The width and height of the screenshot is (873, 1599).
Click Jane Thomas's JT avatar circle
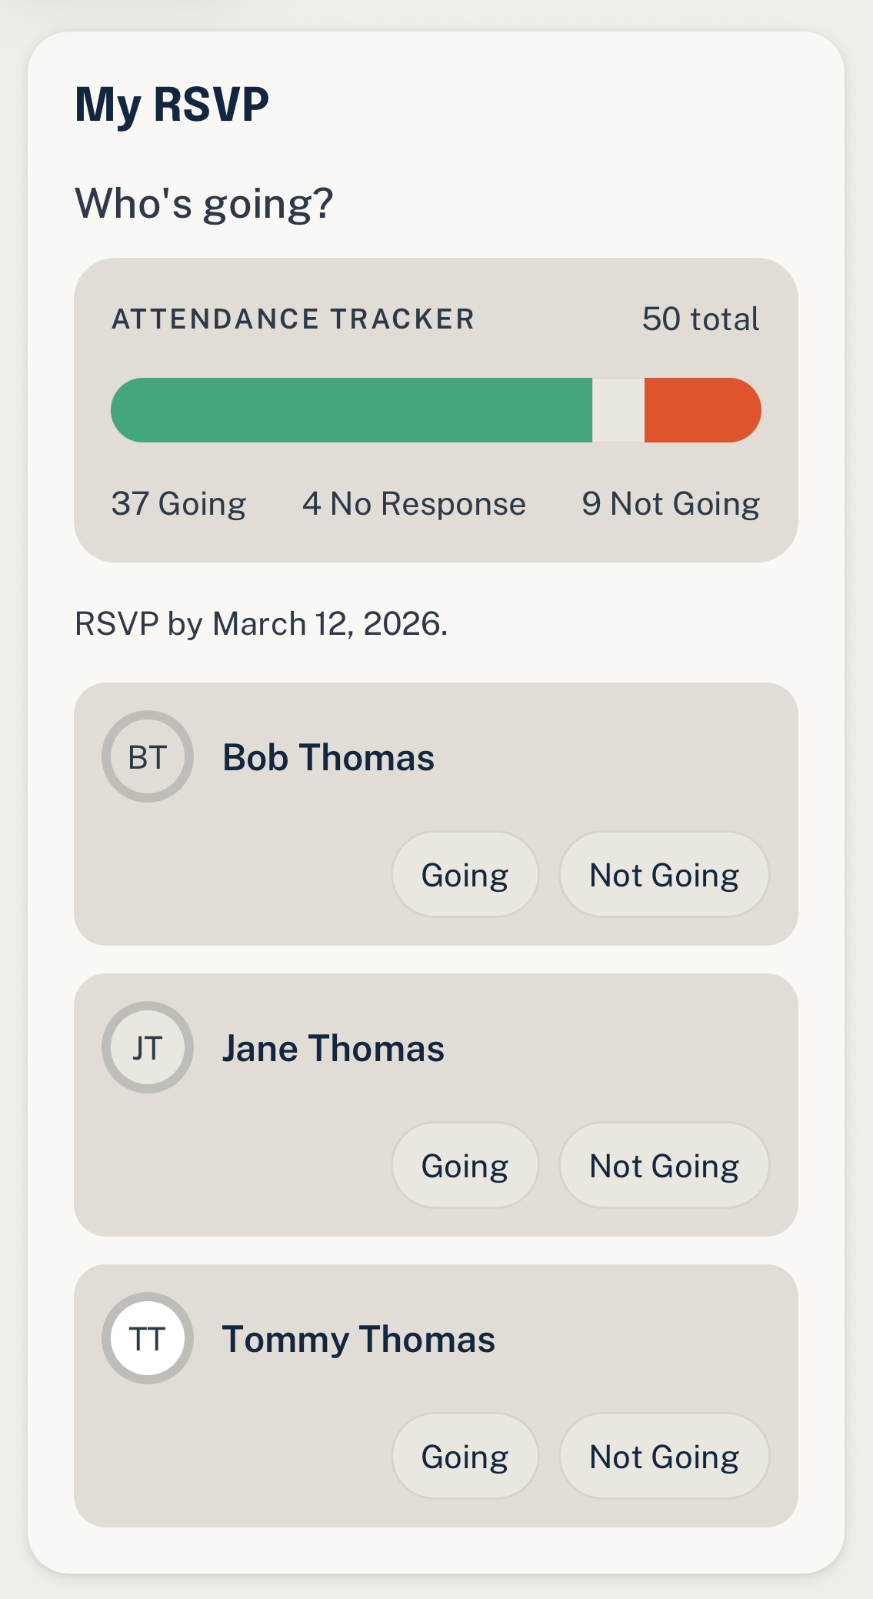147,1047
